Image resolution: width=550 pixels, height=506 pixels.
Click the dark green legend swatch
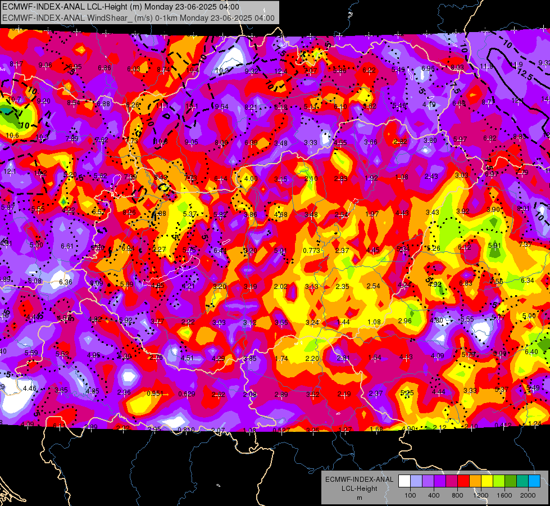tap(511, 481)
